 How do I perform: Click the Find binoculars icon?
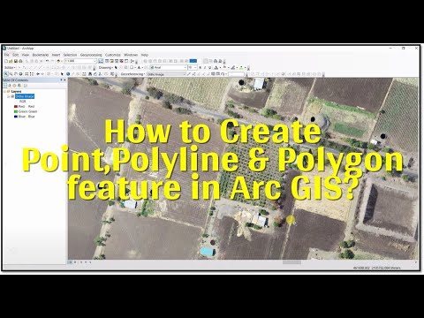tap(90, 74)
